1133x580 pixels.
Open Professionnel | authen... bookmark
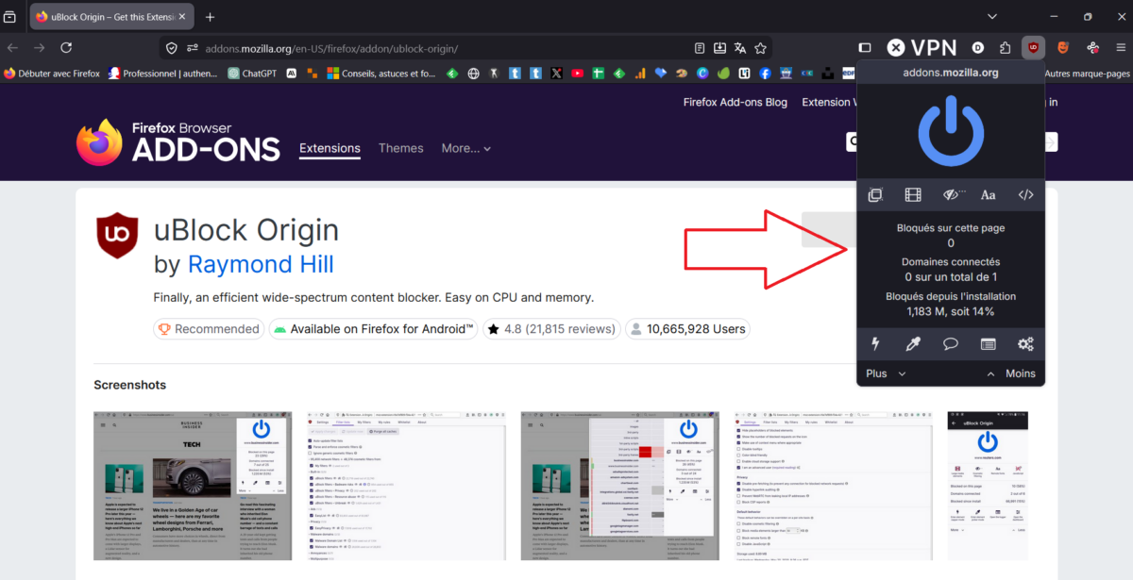pos(163,73)
